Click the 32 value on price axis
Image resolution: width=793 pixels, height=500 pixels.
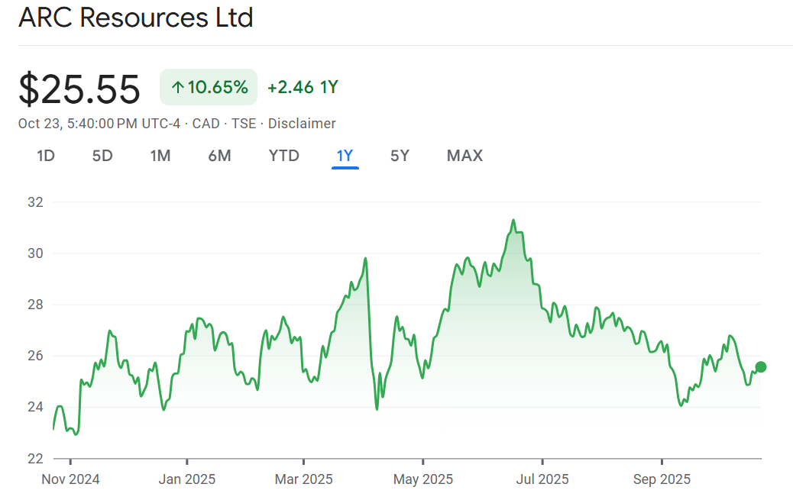(x=35, y=202)
